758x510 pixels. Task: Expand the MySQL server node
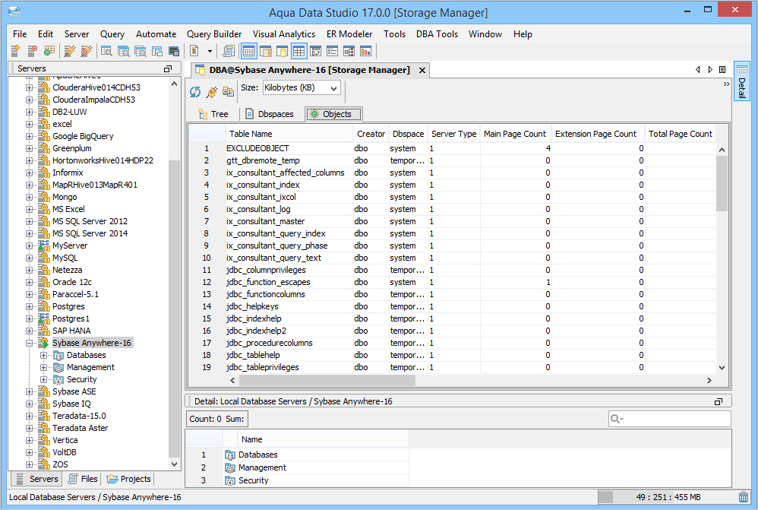pyautogui.click(x=30, y=258)
